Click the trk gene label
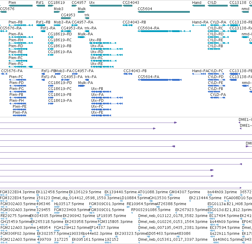Image resolution: width=252 pixels, height=244 pixels. 87,15
